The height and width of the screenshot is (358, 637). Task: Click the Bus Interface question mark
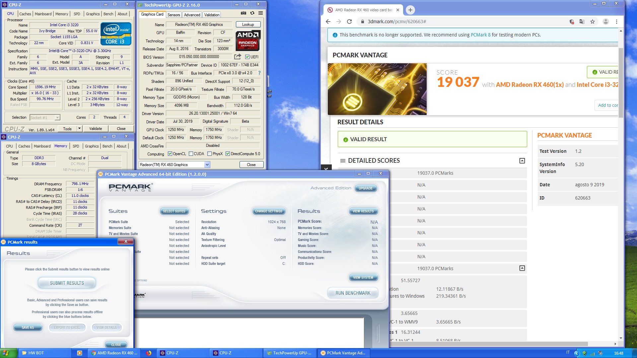click(259, 73)
